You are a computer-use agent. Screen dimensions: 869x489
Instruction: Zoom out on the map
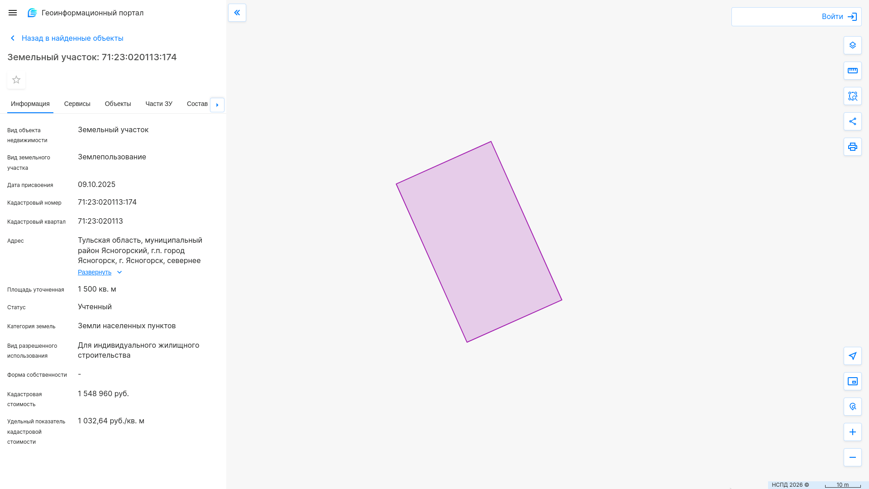click(x=853, y=457)
